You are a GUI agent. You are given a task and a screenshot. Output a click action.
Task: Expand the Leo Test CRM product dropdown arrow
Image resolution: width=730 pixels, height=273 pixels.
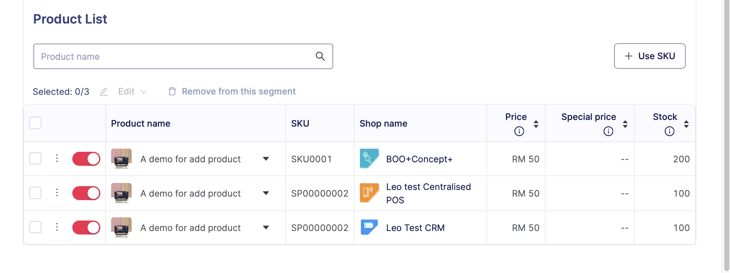pyautogui.click(x=266, y=227)
